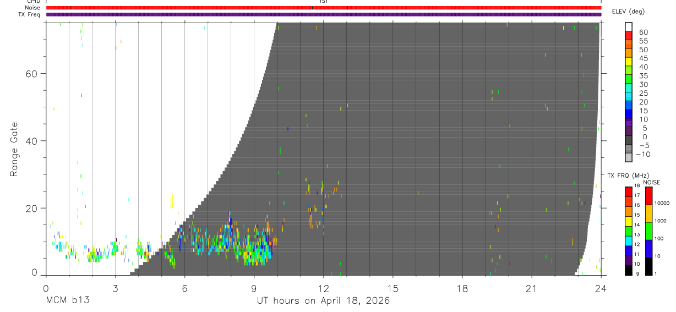Click the 'TX Freq' row label at the top left

(x=29, y=14)
